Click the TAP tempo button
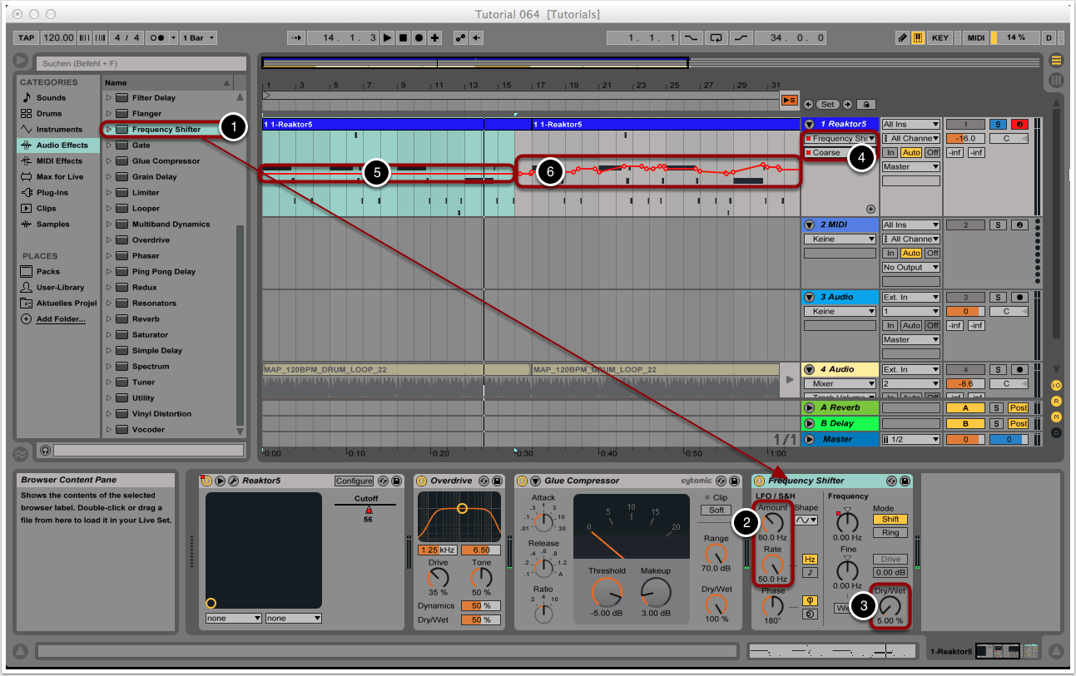This screenshot has height=676, width=1076. 27,38
